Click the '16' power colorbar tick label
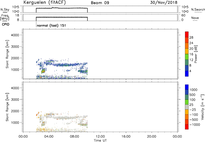205x142 pixels. click(x=191, y=54)
